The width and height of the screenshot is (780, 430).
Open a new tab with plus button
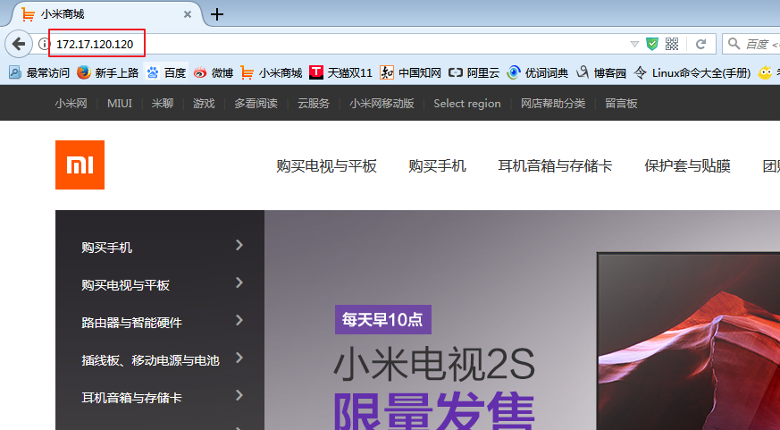point(217,14)
